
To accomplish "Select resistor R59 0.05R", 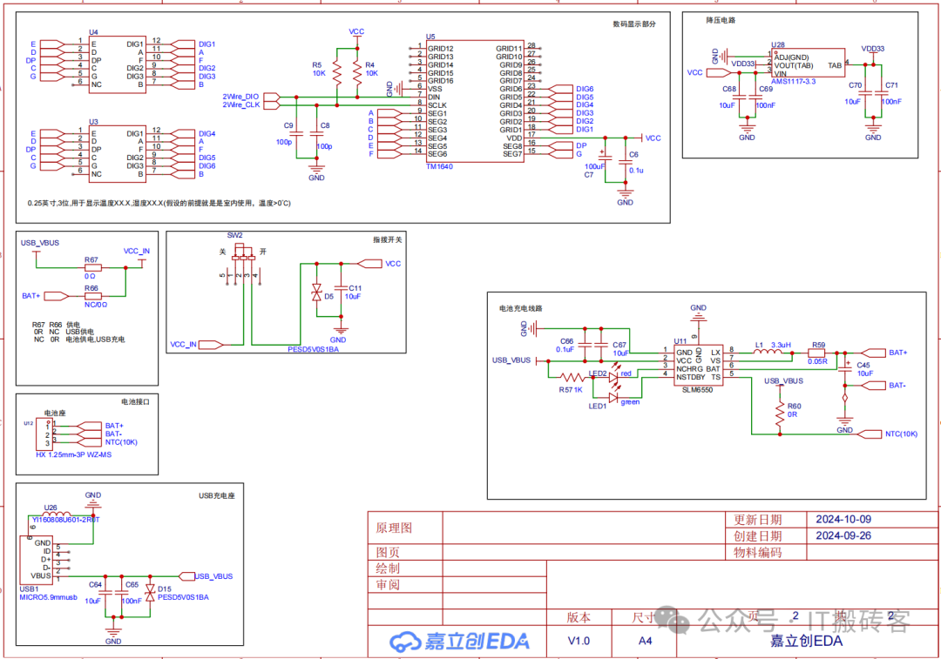I will (x=816, y=353).
